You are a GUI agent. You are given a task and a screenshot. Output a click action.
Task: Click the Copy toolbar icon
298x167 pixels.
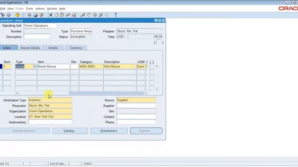pos(56,15)
